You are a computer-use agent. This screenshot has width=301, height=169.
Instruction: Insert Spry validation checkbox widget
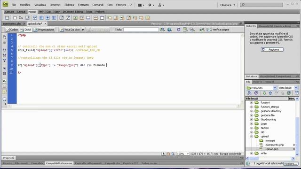tap(122, 18)
